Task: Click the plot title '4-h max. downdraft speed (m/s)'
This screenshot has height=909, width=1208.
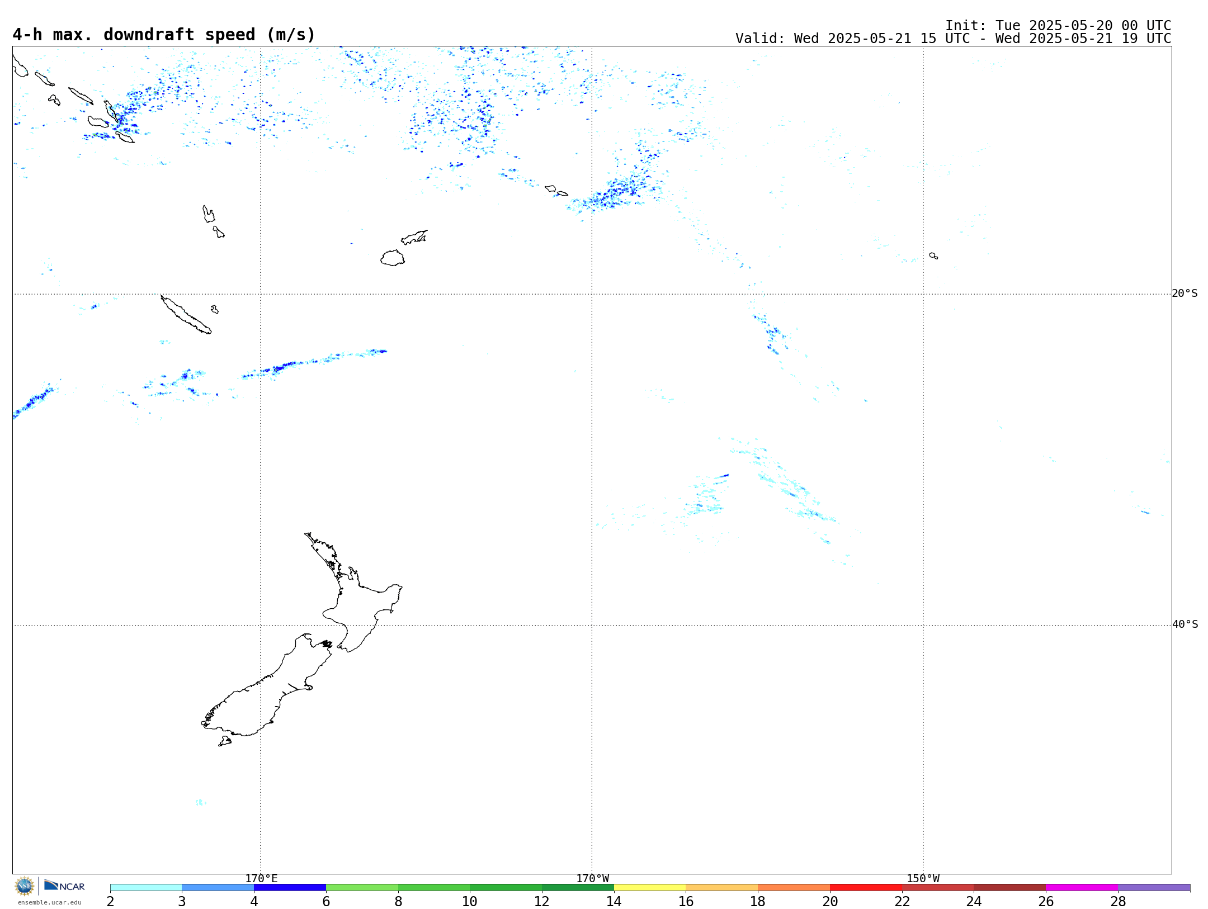Action: point(164,35)
